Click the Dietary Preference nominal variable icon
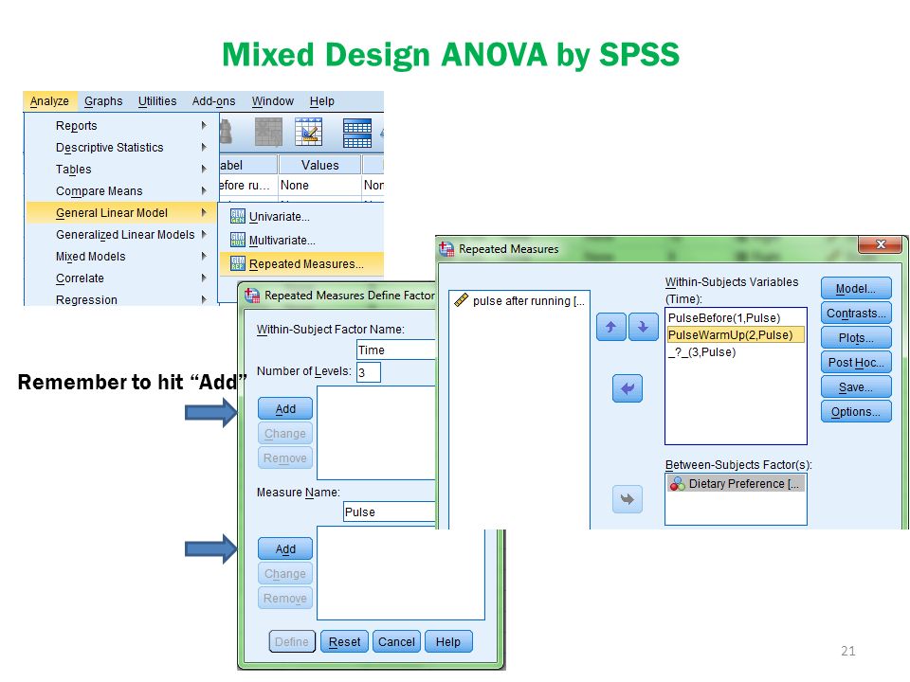Image resolution: width=910 pixels, height=682 pixels. pyautogui.click(x=677, y=484)
